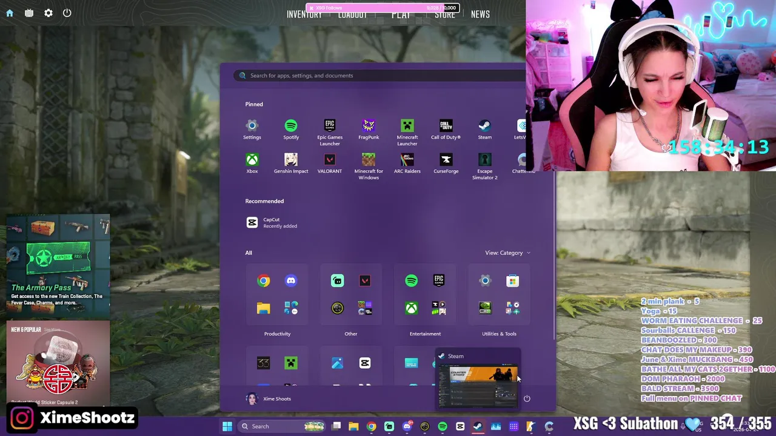Open Spotify in the Entertainment category

coord(411,280)
